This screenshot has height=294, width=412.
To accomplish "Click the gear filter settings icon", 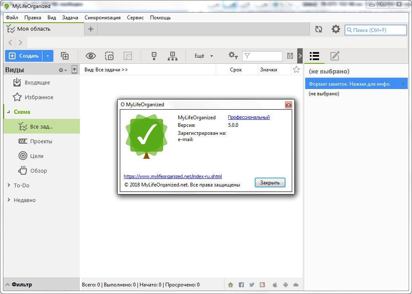I will [x=233, y=55].
